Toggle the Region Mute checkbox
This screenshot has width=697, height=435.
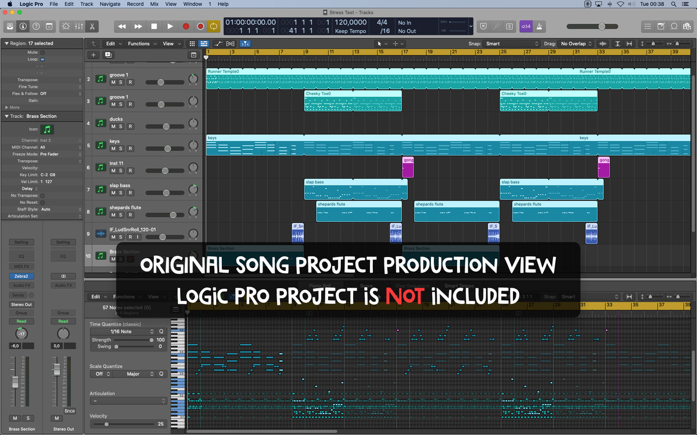point(43,52)
